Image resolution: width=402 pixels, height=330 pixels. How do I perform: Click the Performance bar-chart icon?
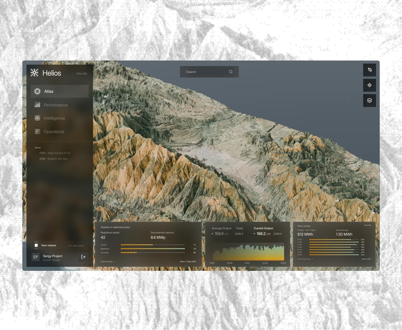point(37,105)
